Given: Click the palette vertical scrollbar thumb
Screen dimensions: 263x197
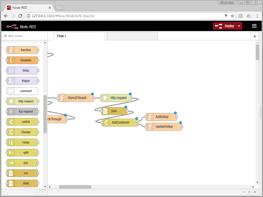Looking at the screenshot, I should click(45, 114).
